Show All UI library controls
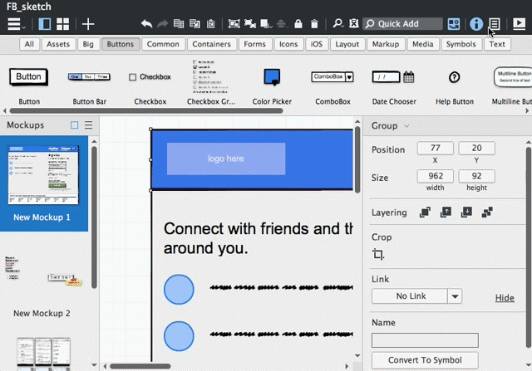The image size is (532, 371). (x=29, y=44)
